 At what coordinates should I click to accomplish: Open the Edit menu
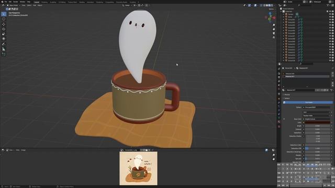10,2
